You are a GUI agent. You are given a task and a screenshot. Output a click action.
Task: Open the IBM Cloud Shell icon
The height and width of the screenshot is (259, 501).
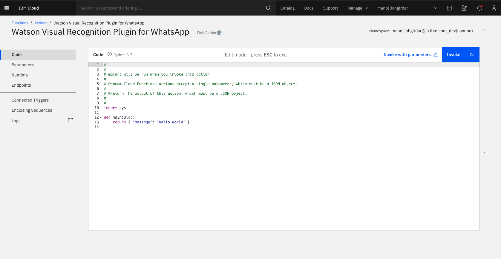[x=449, y=8]
